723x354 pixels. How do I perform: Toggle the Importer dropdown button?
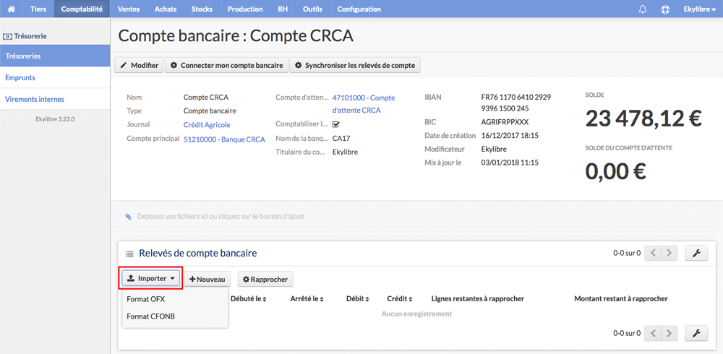151,278
